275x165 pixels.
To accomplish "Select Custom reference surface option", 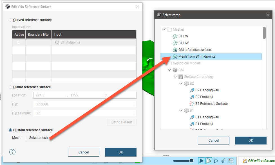I will 11,130.
